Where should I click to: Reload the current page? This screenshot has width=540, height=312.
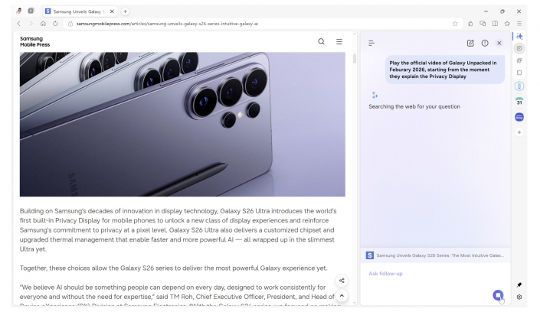(x=56, y=24)
